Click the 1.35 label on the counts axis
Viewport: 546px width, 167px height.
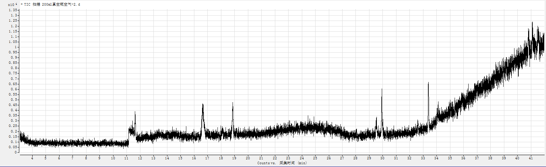point(14,10)
